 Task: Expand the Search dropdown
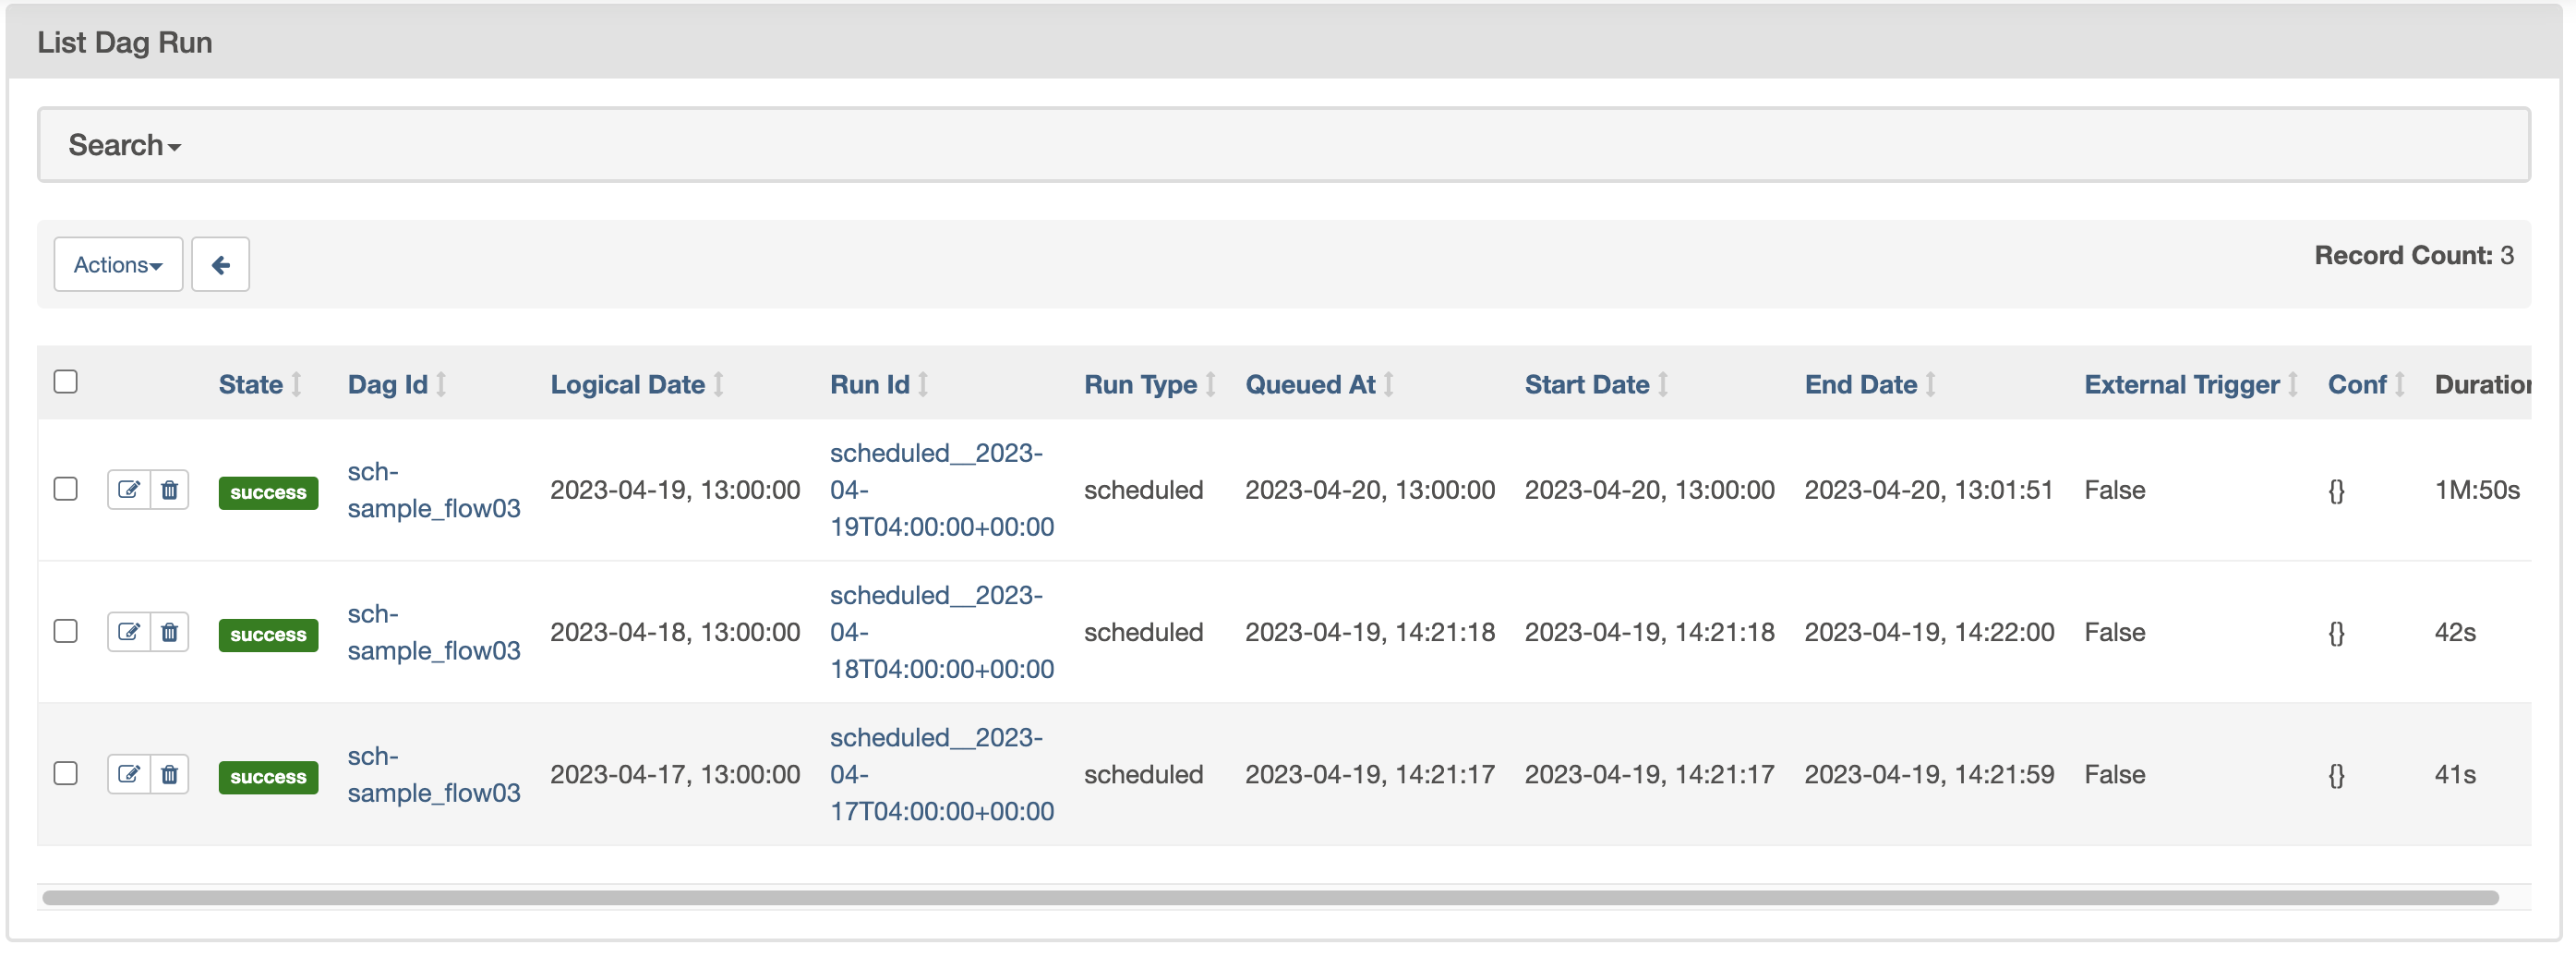coord(124,146)
